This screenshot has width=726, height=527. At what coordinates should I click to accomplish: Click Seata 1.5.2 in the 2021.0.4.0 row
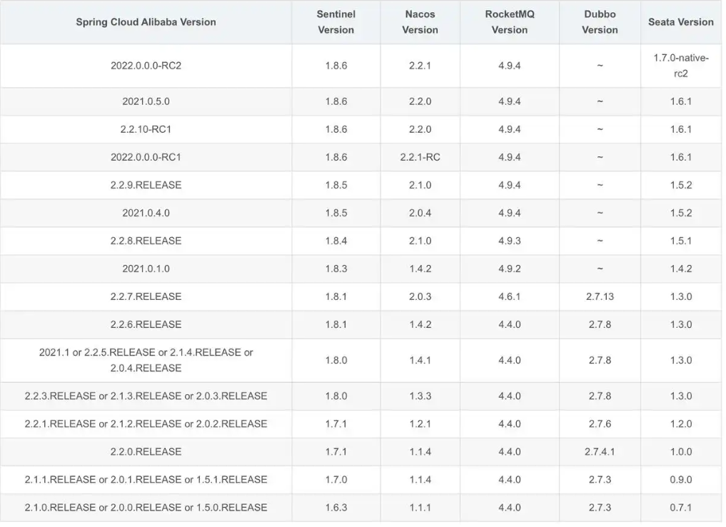(x=680, y=213)
